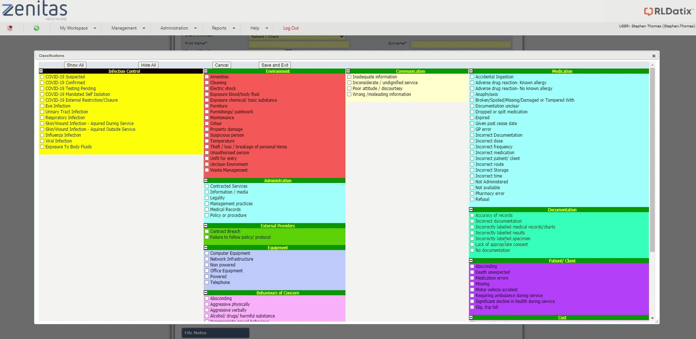
Task: Click the Log Out link
Action: click(290, 28)
